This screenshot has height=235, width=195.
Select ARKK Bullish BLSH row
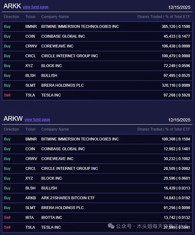pos(97,76)
